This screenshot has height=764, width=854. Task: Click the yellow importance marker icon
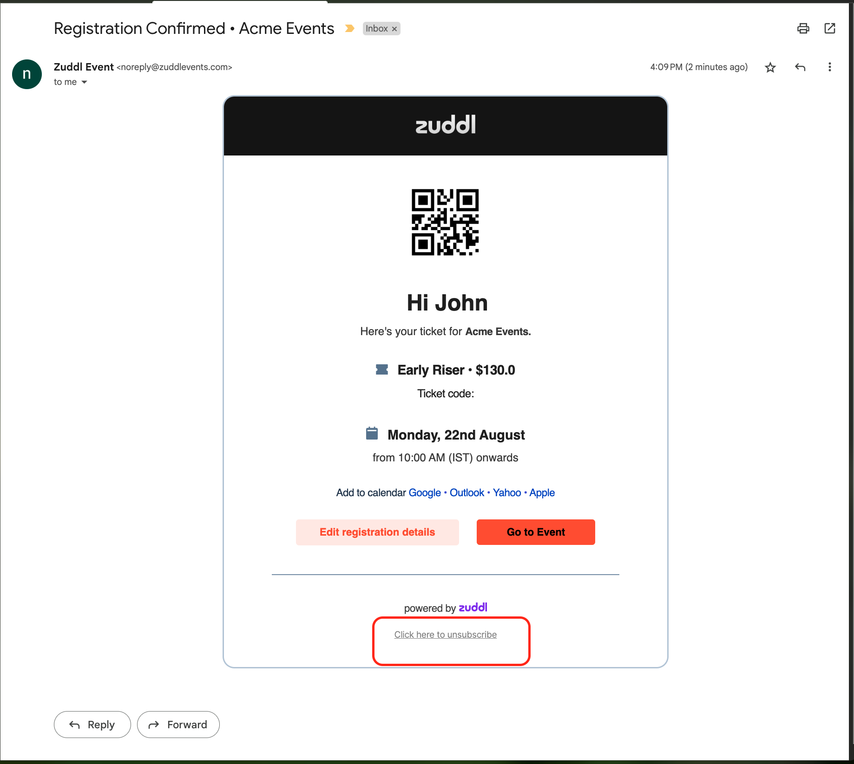point(349,29)
